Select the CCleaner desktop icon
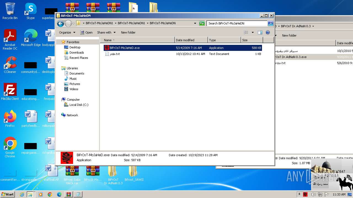Image resolution: width=353 pixels, height=198 pixels. pyautogui.click(x=10, y=65)
